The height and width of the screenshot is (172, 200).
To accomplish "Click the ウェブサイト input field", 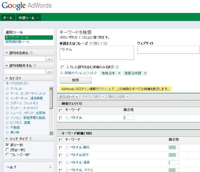I will click(x=168, y=50).
